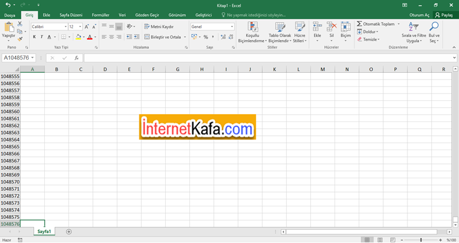
Task: Click accounting number format icon
Action: click(194, 37)
